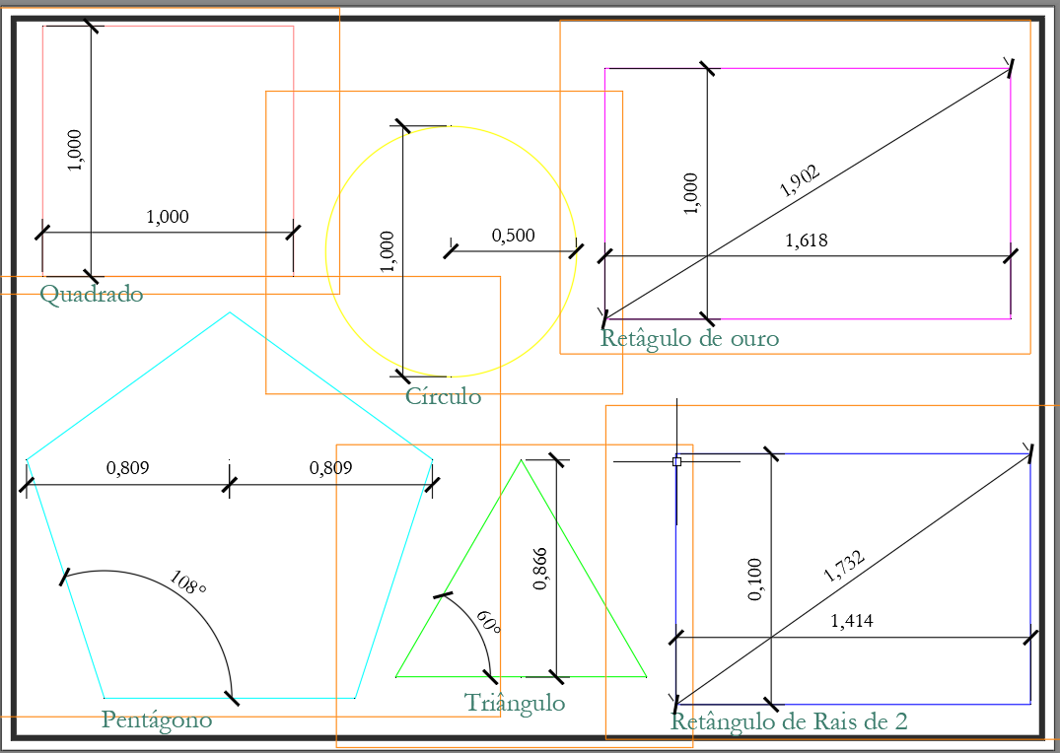Select the horizontal 1,000 dimension inside the square

(167, 217)
